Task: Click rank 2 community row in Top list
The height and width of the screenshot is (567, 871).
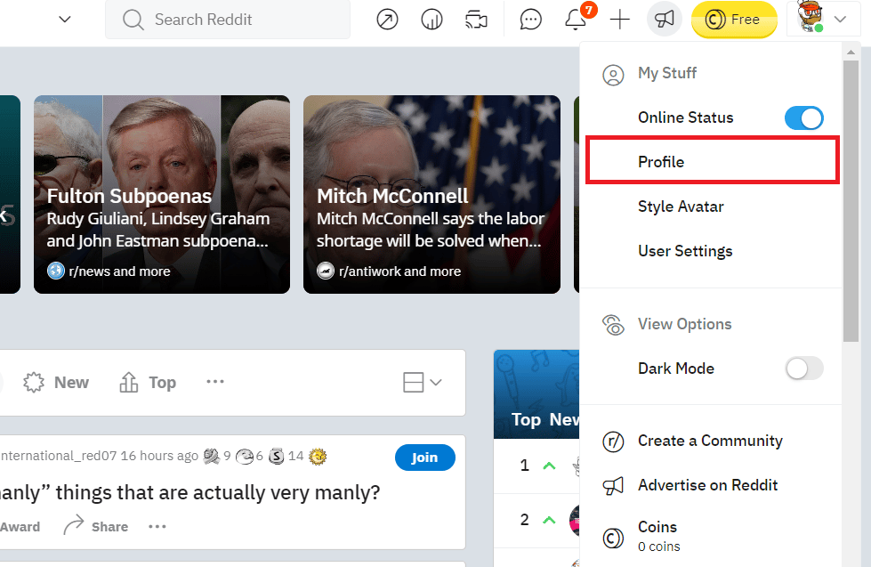Action: (x=536, y=521)
